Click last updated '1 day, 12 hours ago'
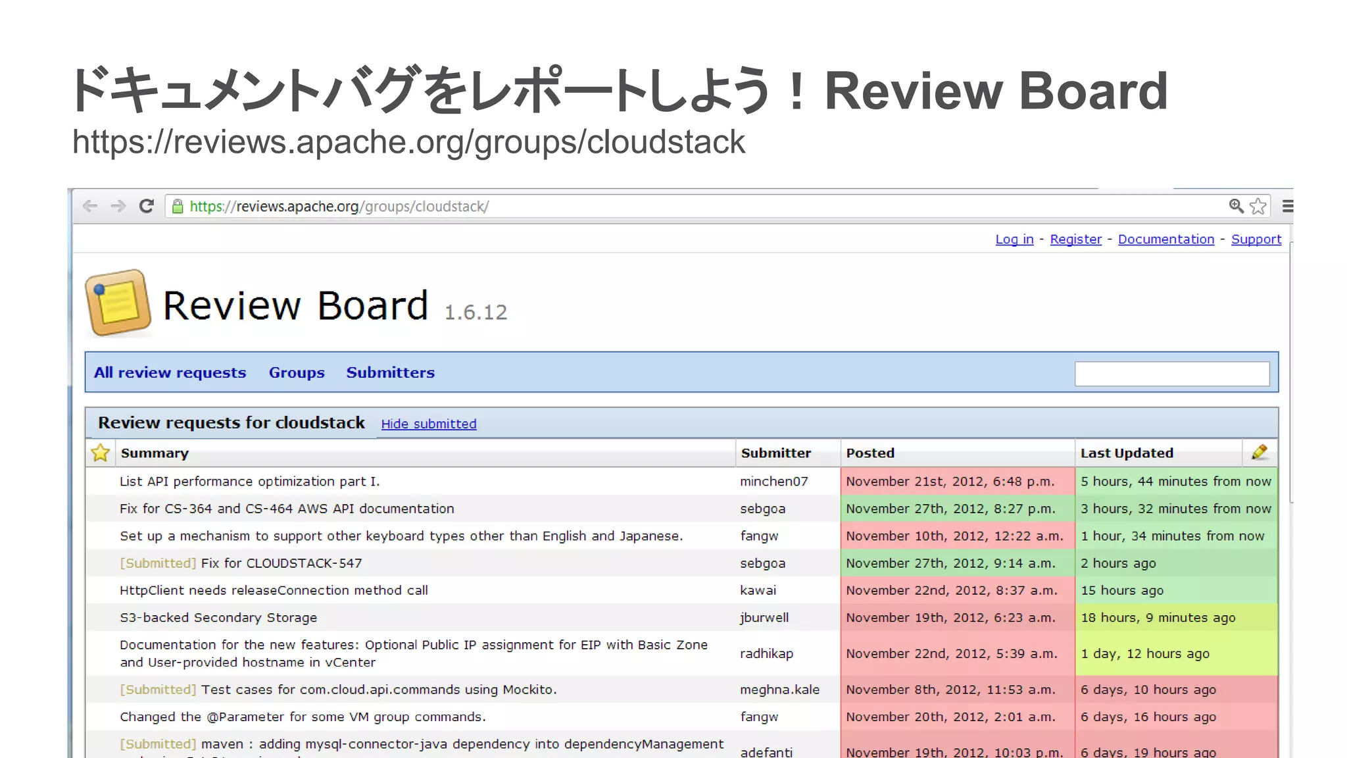Viewport: 1347px width, 758px height. (x=1145, y=654)
